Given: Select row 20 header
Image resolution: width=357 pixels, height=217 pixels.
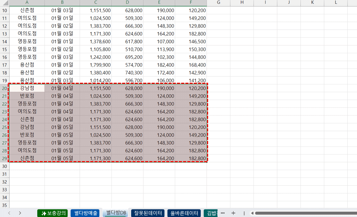Looking at the screenshot, I should pos(5,88).
